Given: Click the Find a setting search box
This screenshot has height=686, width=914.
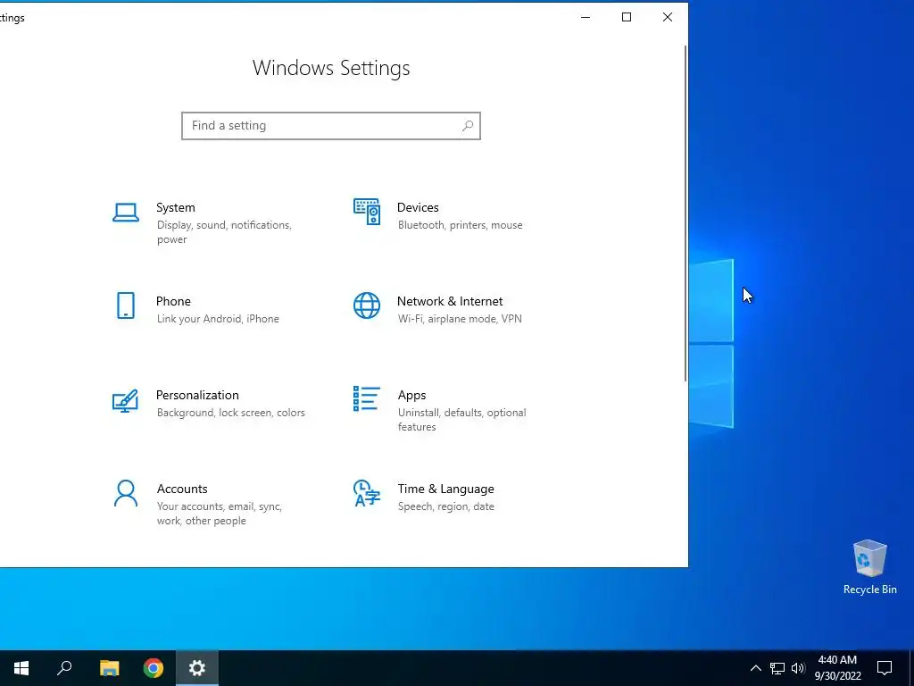Looking at the screenshot, I should (x=331, y=126).
